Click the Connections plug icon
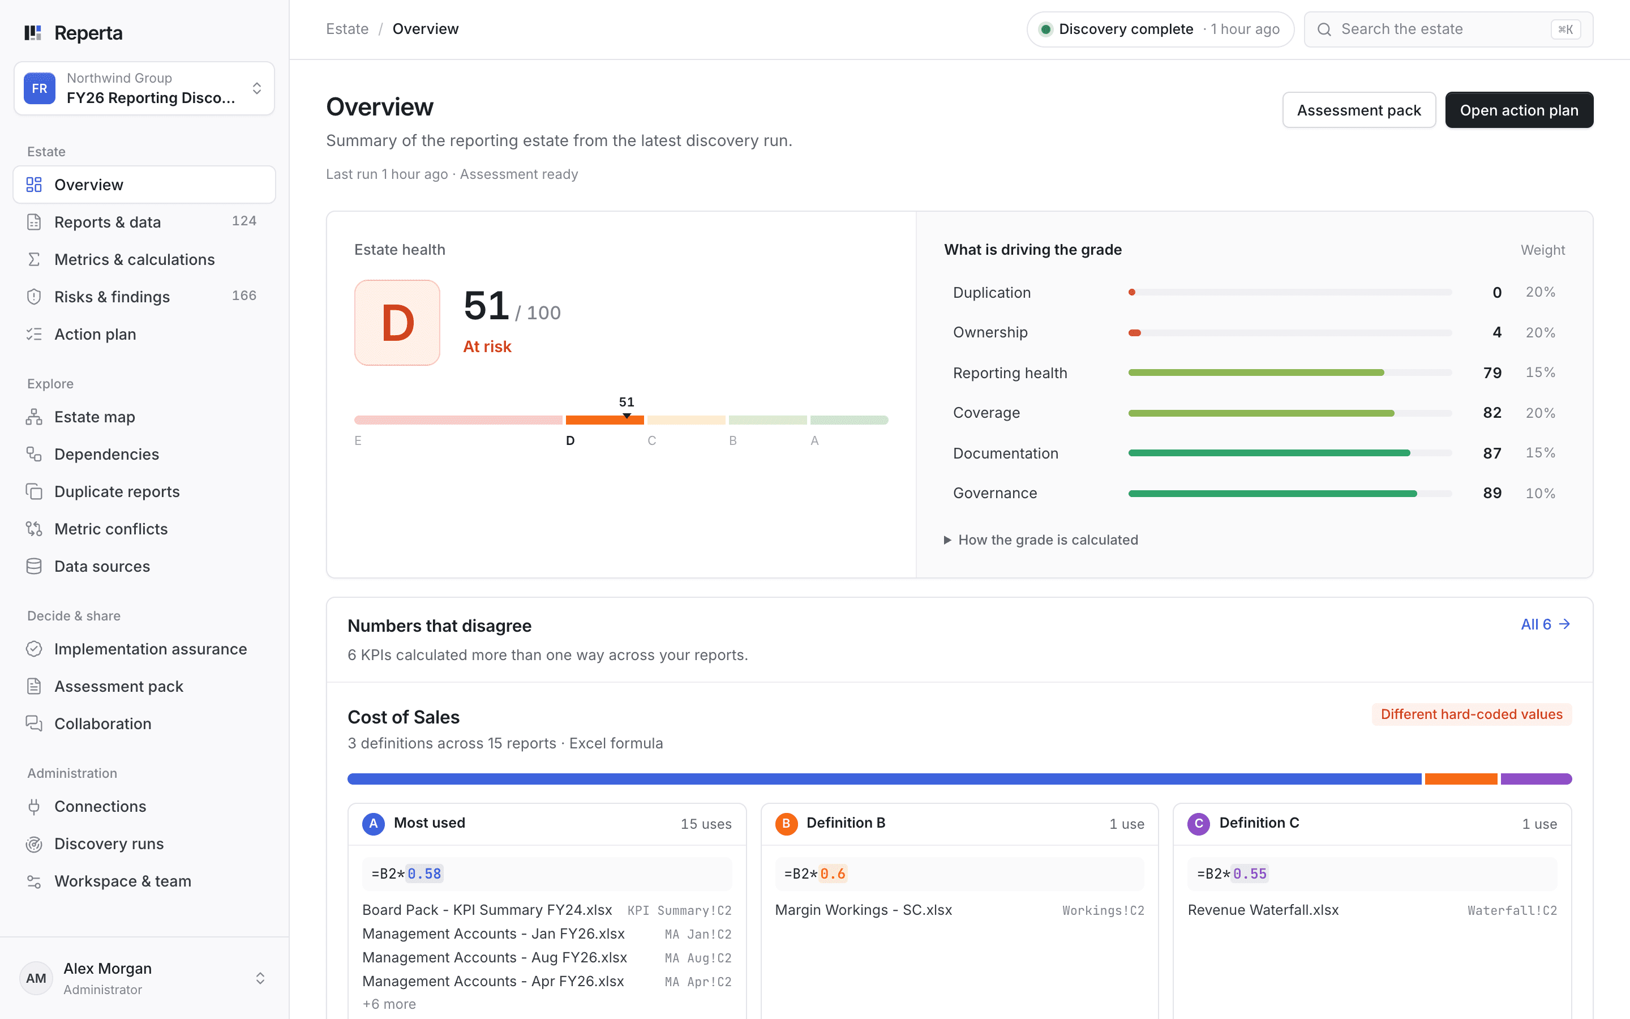The height and width of the screenshot is (1019, 1630). coord(34,806)
